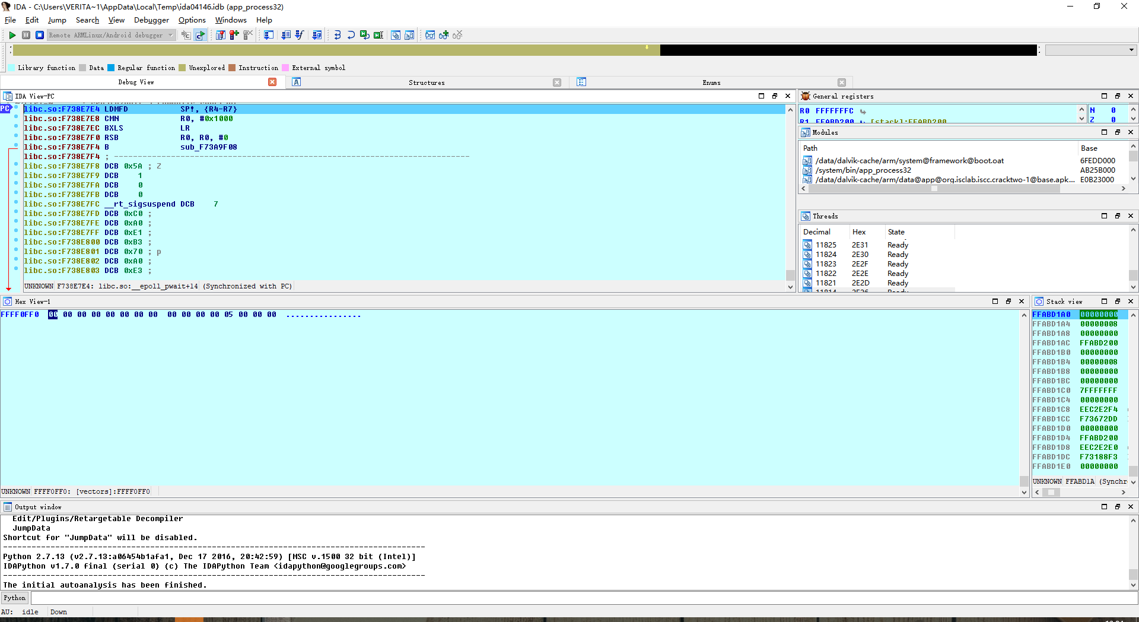Switch to the Structures tab
The width and height of the screenshot is (1139, 622).
(427, 82)
